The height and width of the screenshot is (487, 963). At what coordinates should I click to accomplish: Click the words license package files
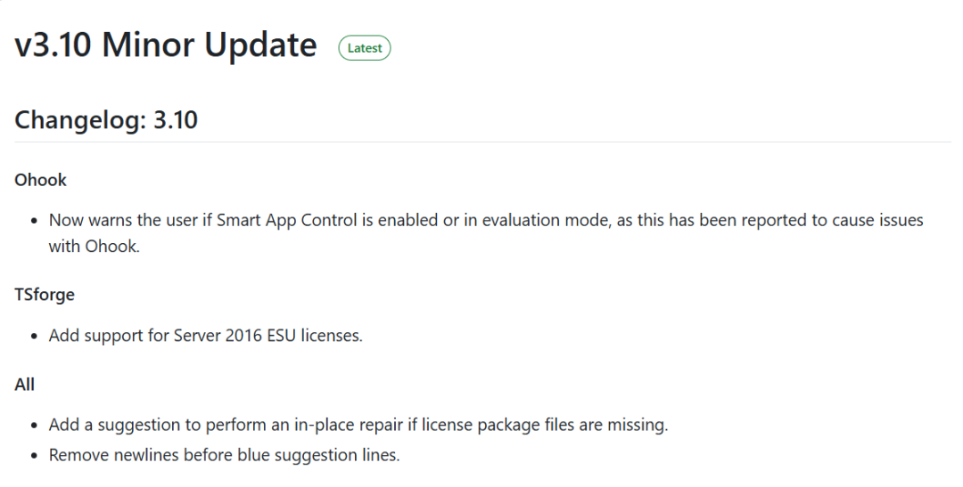497,425
